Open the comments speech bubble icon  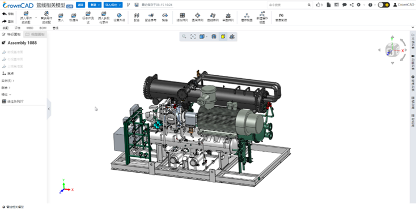click(345, 5)
